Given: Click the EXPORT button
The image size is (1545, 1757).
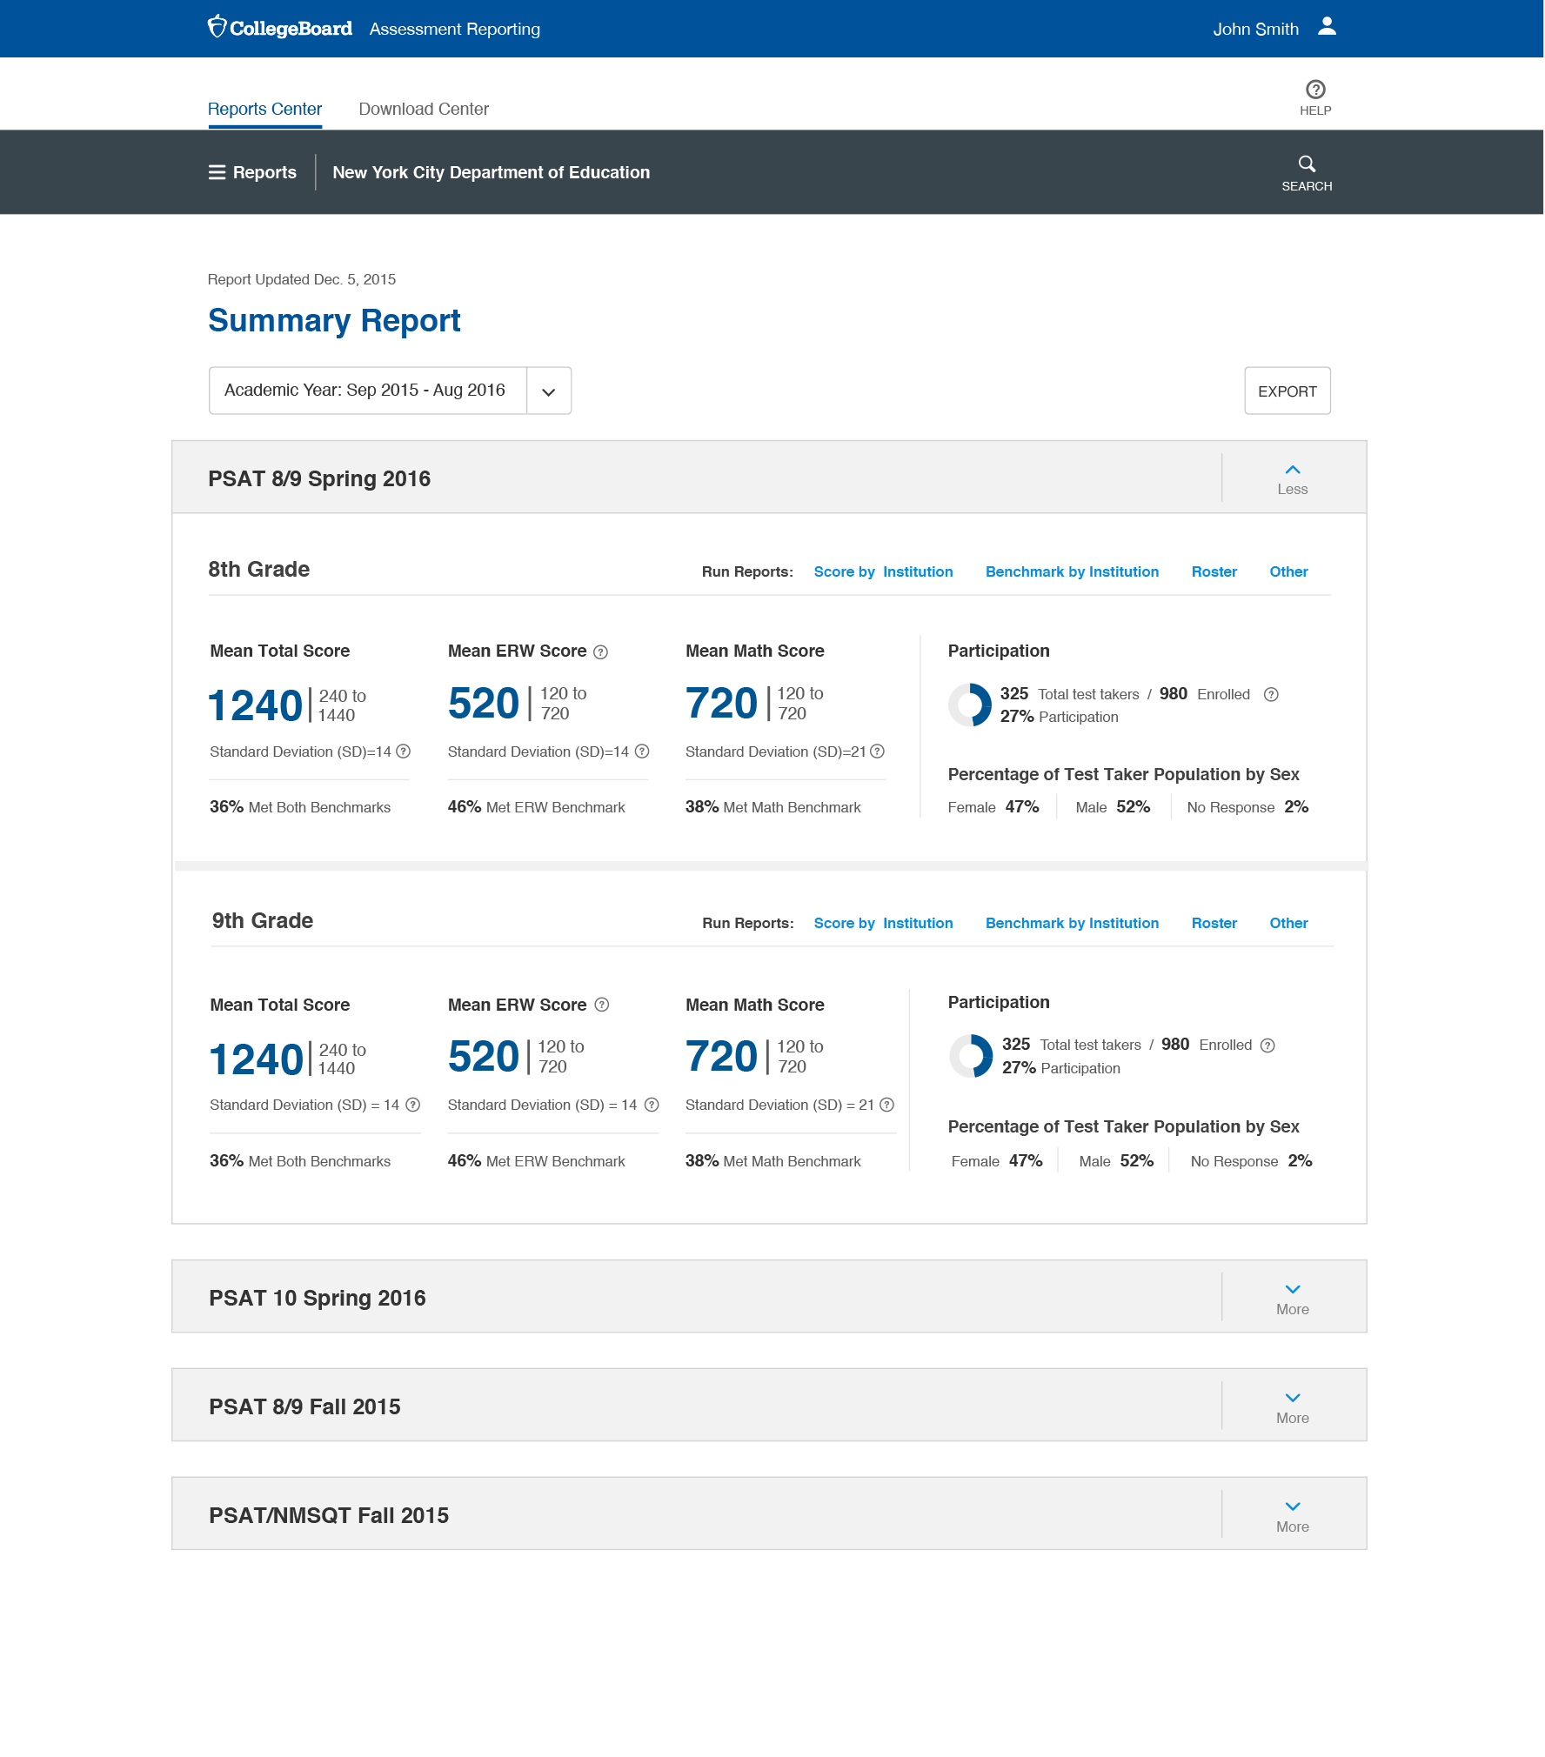Looking at the screenshot, I should 1287,391.
